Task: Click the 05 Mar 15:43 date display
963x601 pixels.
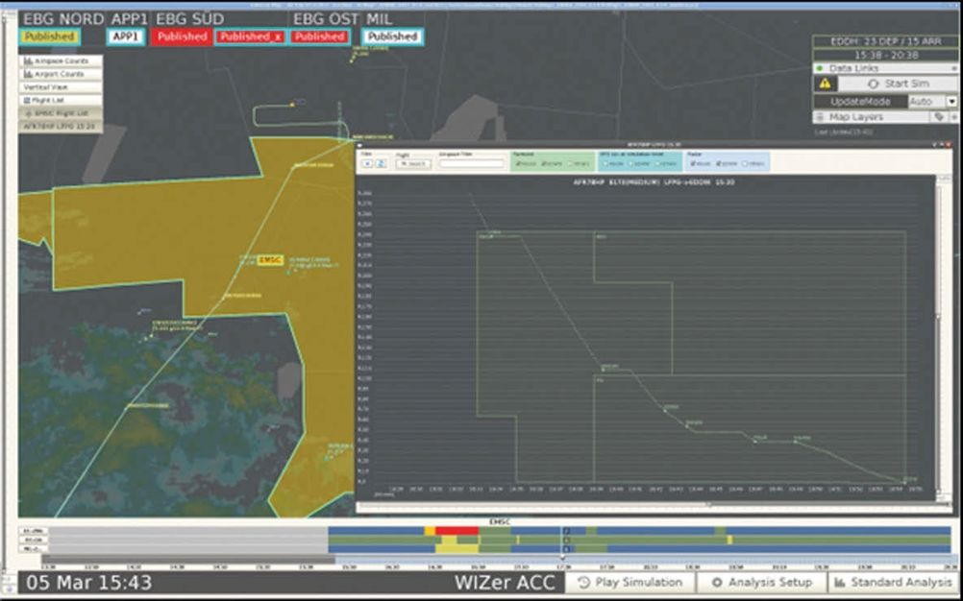Action: pos(89,583)
